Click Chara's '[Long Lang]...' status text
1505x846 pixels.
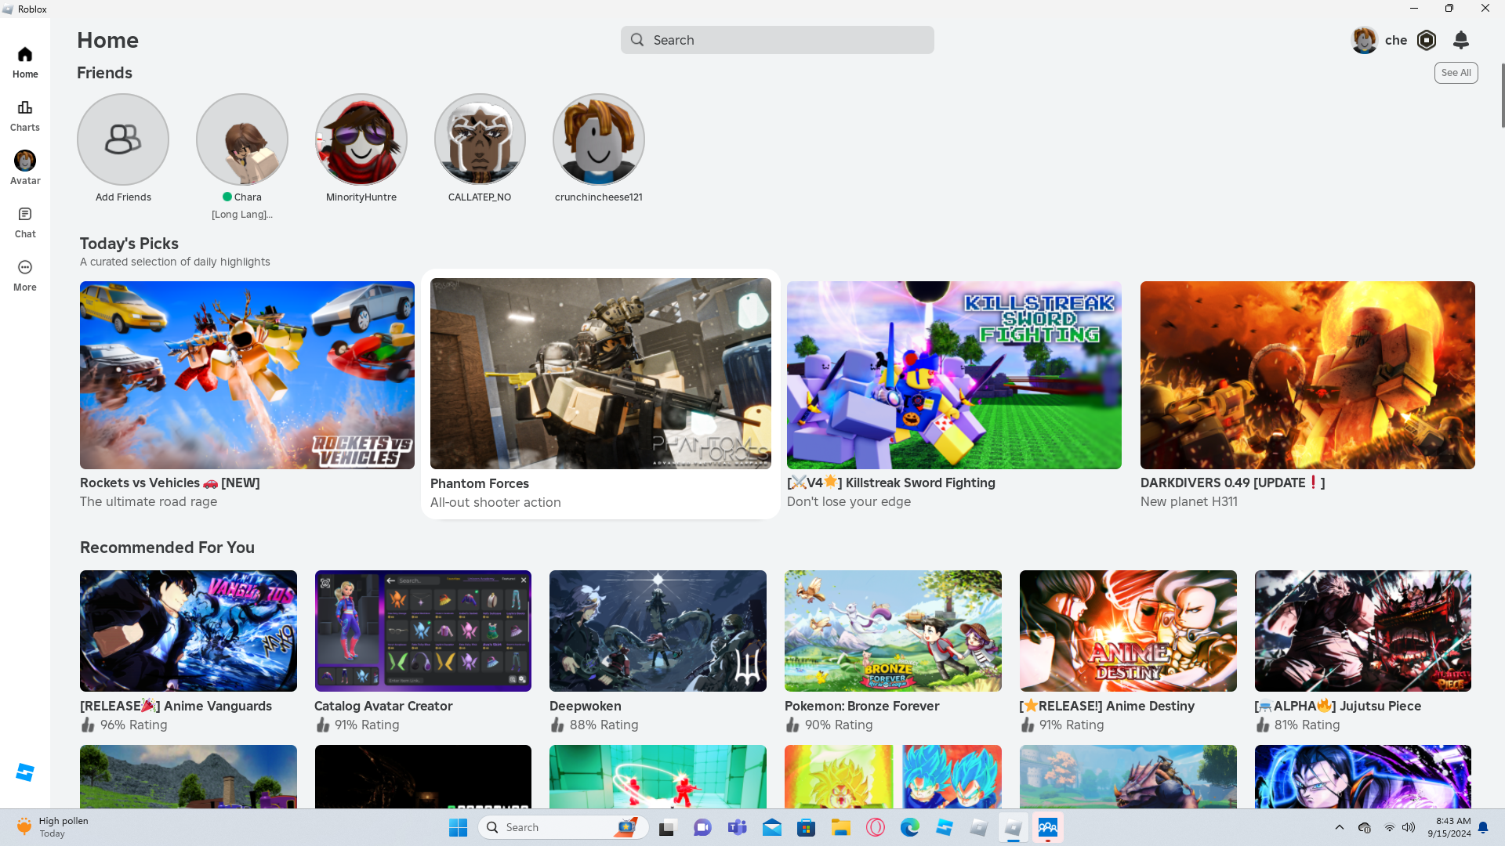[x=242, y=215]
